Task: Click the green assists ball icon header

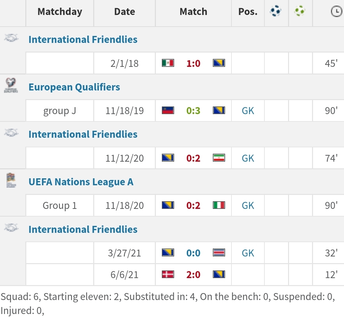Action: [x=300, y=11]
